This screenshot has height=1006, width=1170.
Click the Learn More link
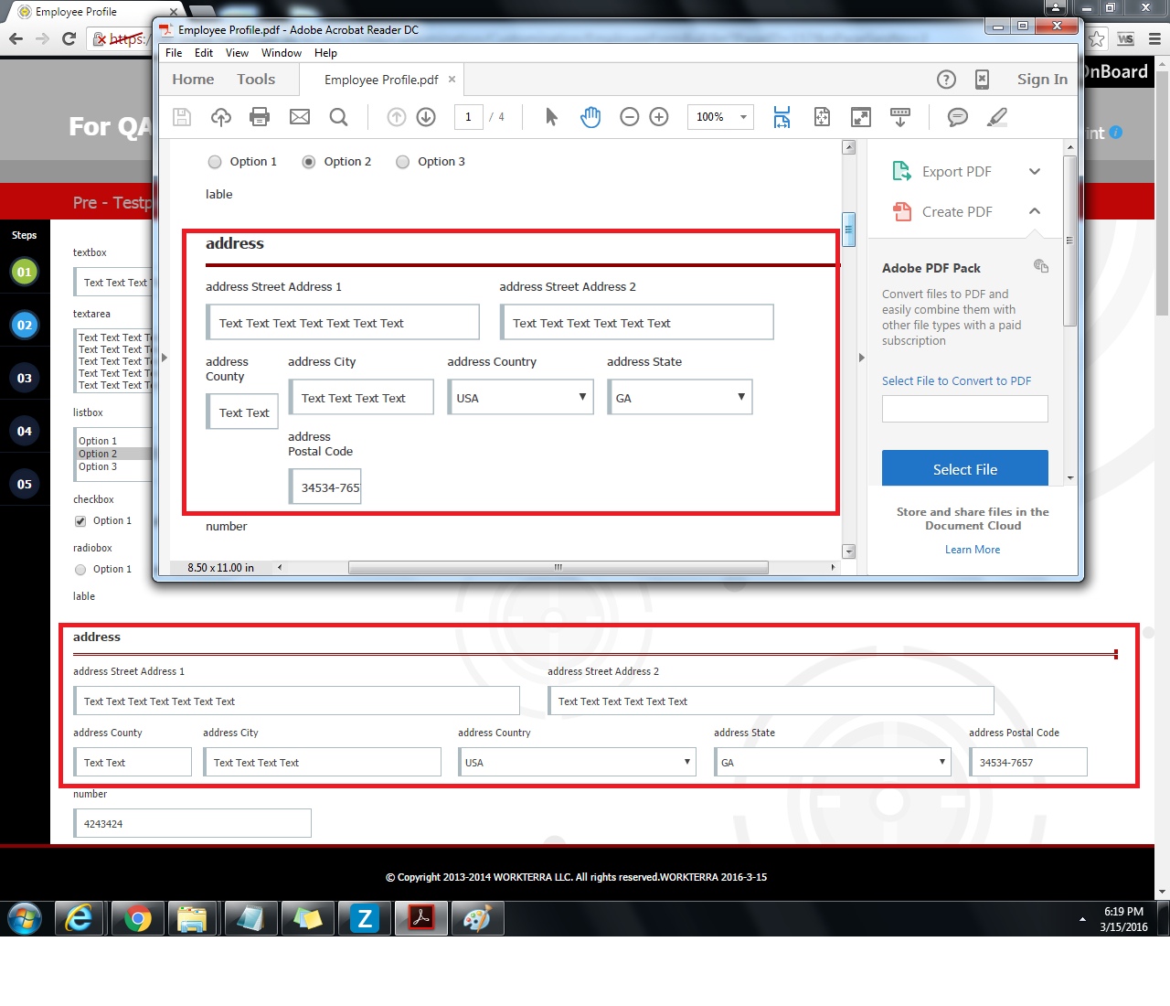973,550
